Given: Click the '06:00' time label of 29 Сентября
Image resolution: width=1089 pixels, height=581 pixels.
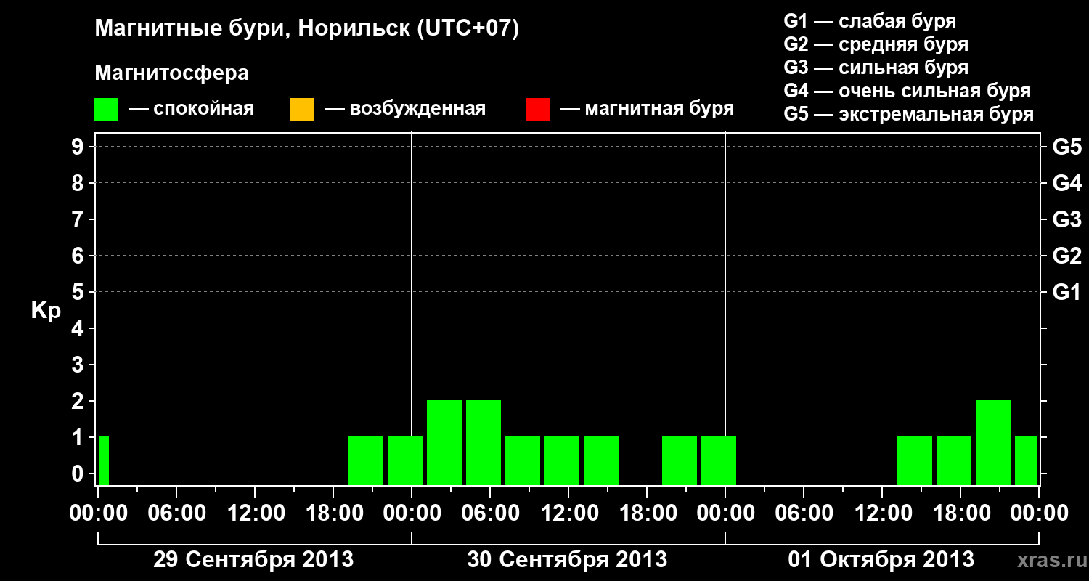Looking at the screenshot, I should coord(176,513).
